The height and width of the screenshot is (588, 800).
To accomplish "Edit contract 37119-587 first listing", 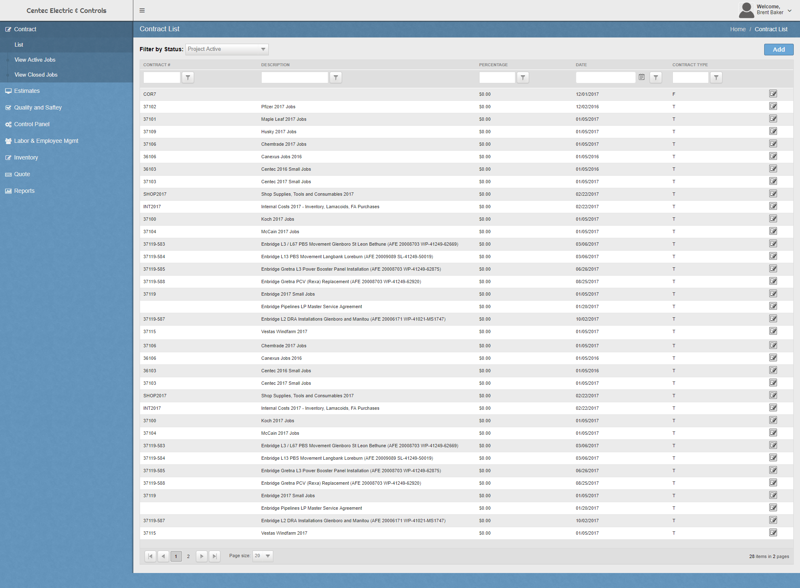I will [x=773, y=319].
